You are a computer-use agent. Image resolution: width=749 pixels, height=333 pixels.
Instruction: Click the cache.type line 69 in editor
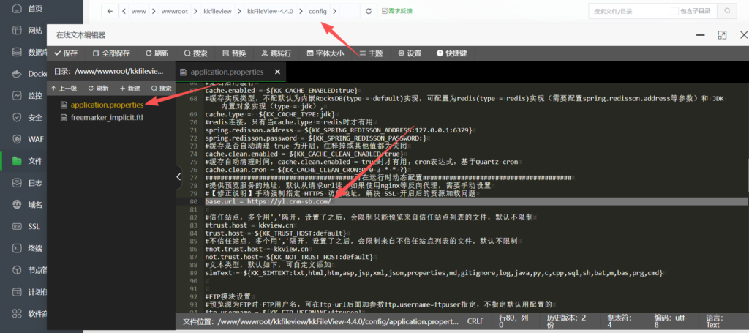(x=270, y=114)
